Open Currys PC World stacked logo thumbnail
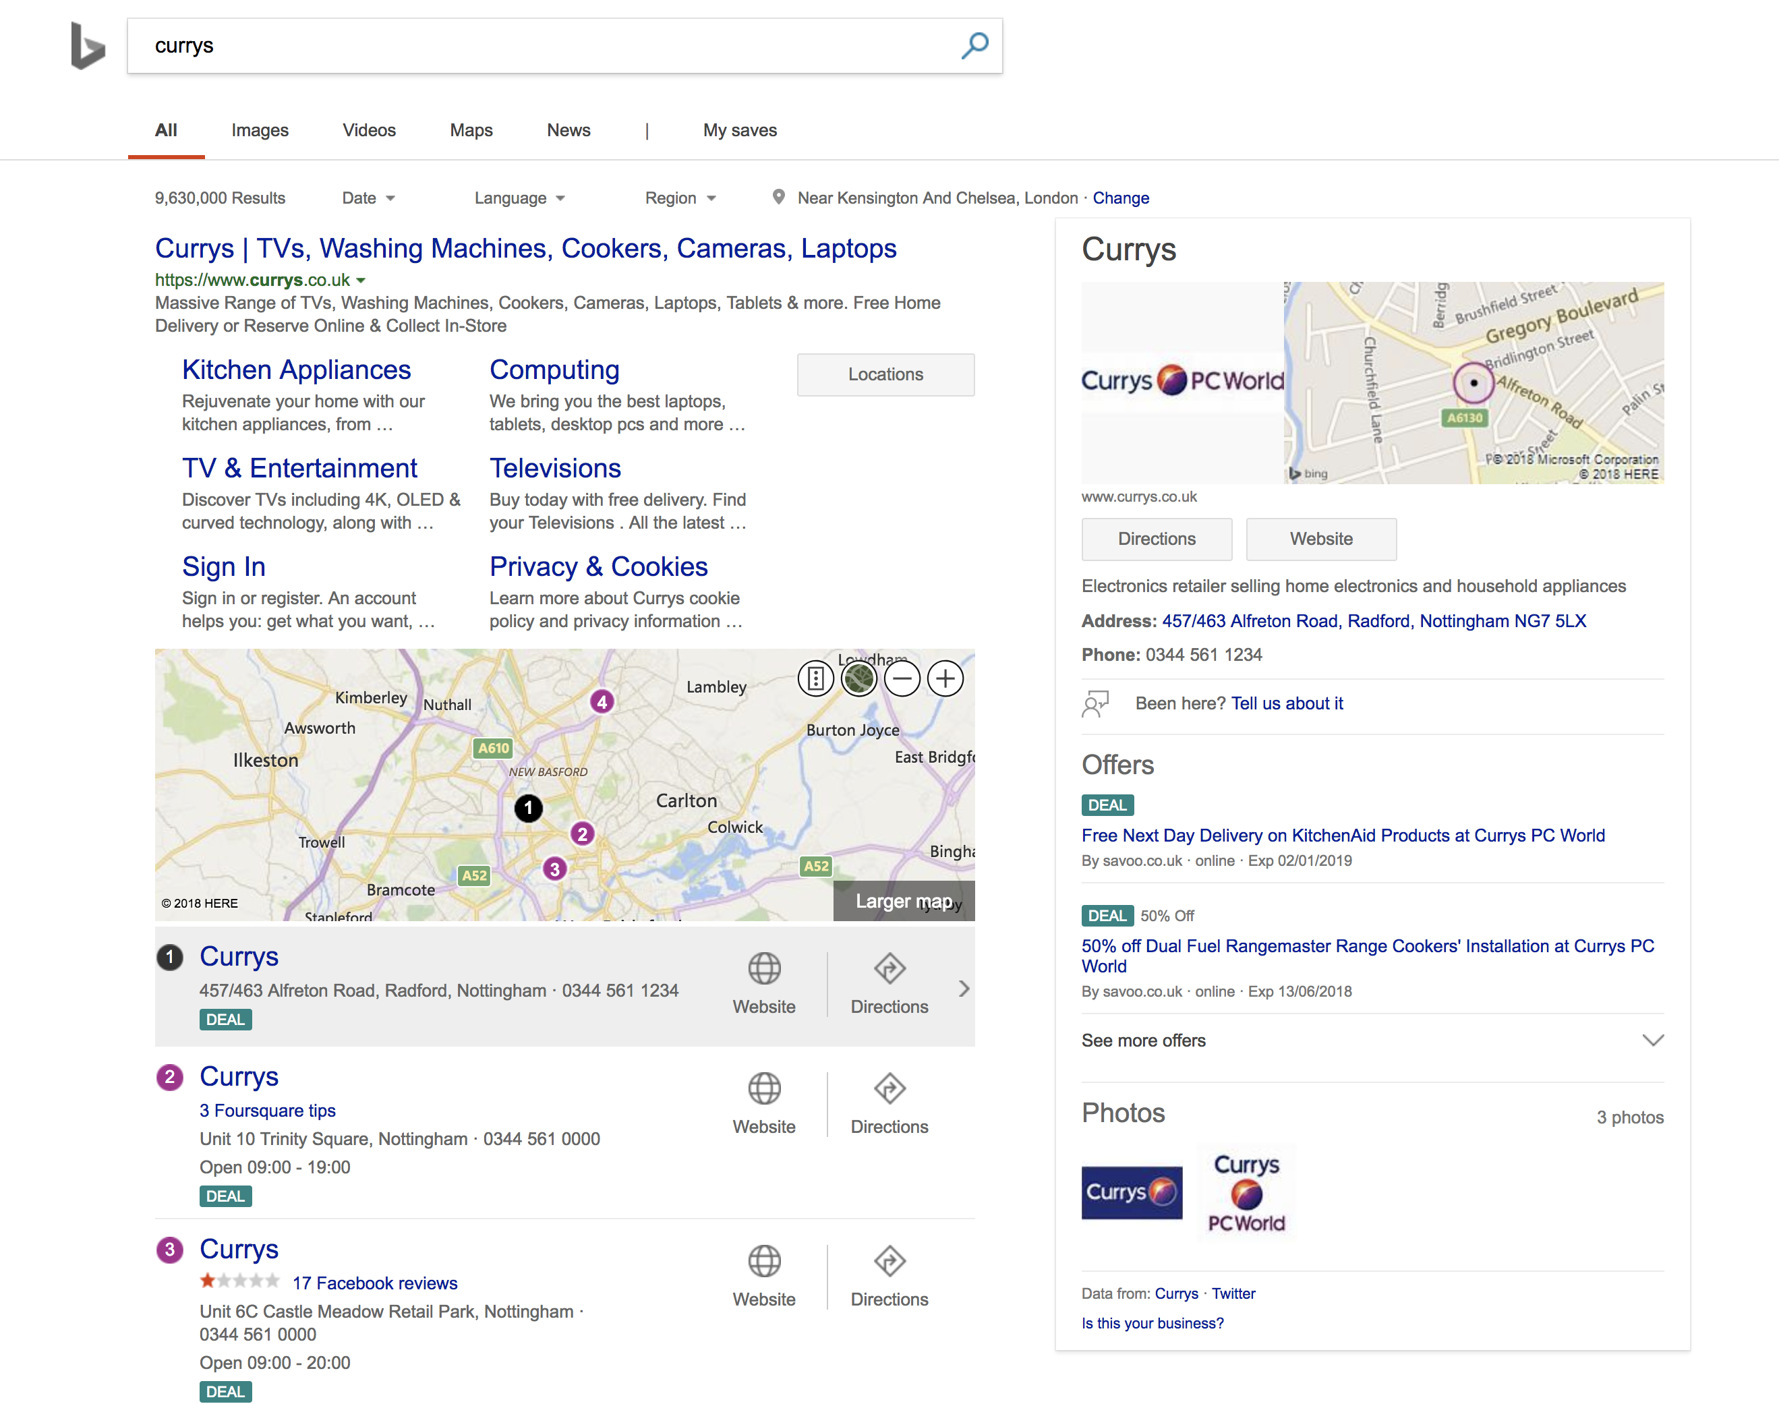Viewport: 1779px width, 1404px height. [1246, 1193]
